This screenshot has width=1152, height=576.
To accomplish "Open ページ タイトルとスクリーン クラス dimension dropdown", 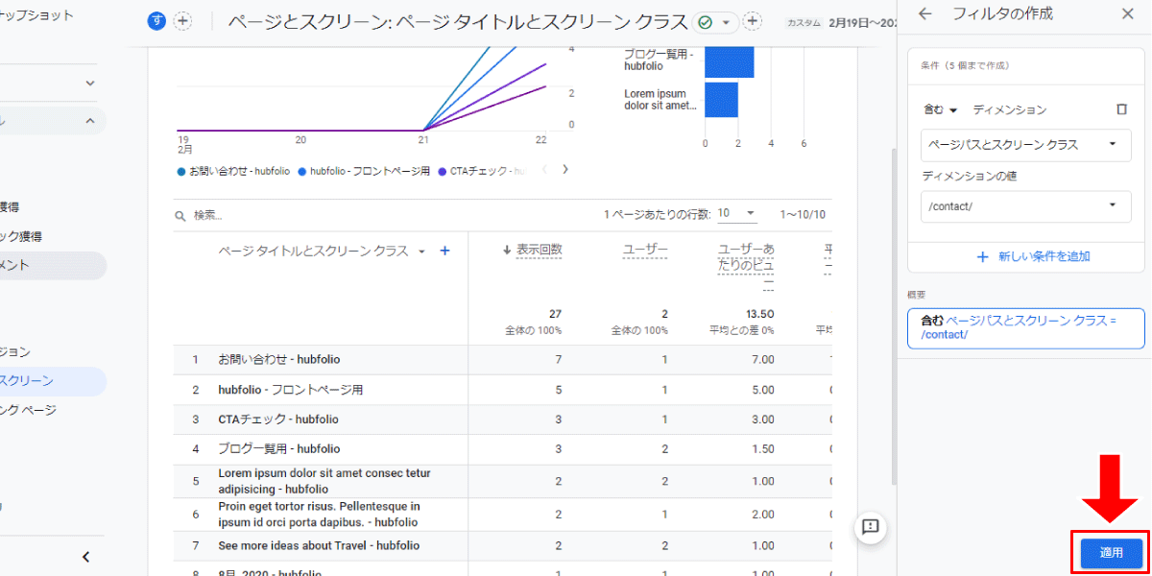I will click(322, 252).
